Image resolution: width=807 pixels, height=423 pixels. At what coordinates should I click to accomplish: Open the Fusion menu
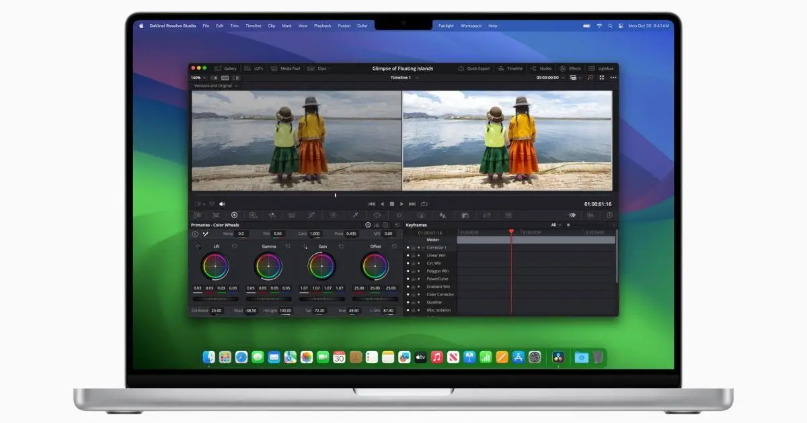344,26
